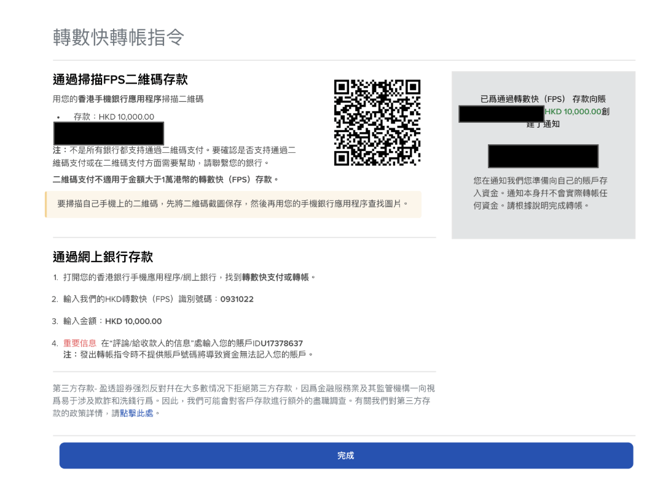Click the 用您的香港手機銀行應用程序掃描二維碼 line
The image size is (655, 490).
click(x=128, y=99)
